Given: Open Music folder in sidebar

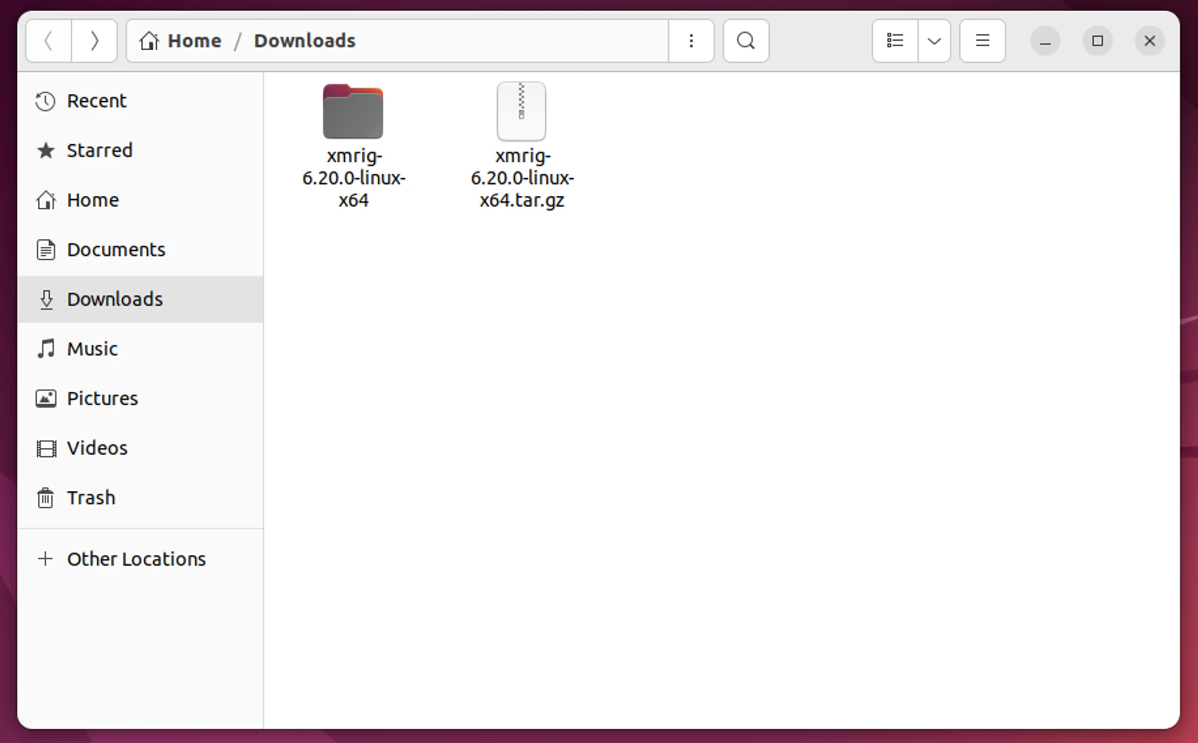Looking at the screenshot, I should click(x=92, y=349).
